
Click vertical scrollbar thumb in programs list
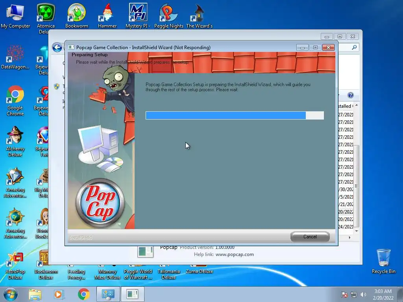tap(356, 186)
